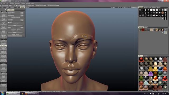Click the Falloff value field
Viewport: 169px width, 95px height.
[33, 5]
